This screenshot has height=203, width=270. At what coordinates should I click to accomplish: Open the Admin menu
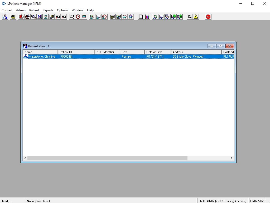point(21,10)
